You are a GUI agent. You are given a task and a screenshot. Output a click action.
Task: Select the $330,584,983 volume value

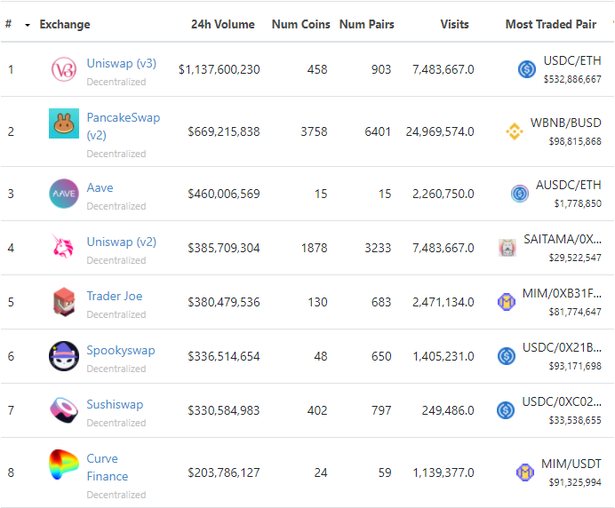pyautogui.click(x=224, y=410)
